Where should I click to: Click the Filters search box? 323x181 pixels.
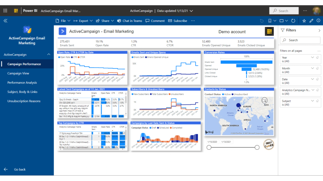point(300,40)
